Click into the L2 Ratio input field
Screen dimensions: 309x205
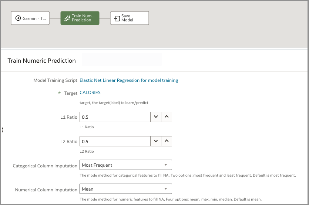click(115, 141)
